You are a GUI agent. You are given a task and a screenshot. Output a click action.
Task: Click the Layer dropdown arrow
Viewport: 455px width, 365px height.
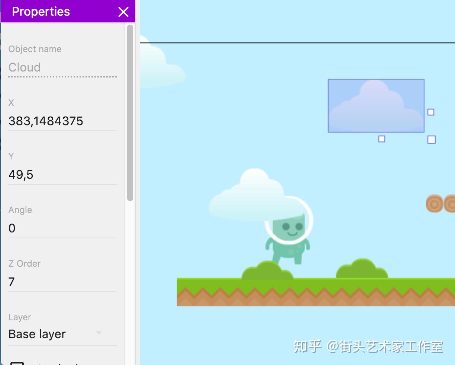(98, 333)
